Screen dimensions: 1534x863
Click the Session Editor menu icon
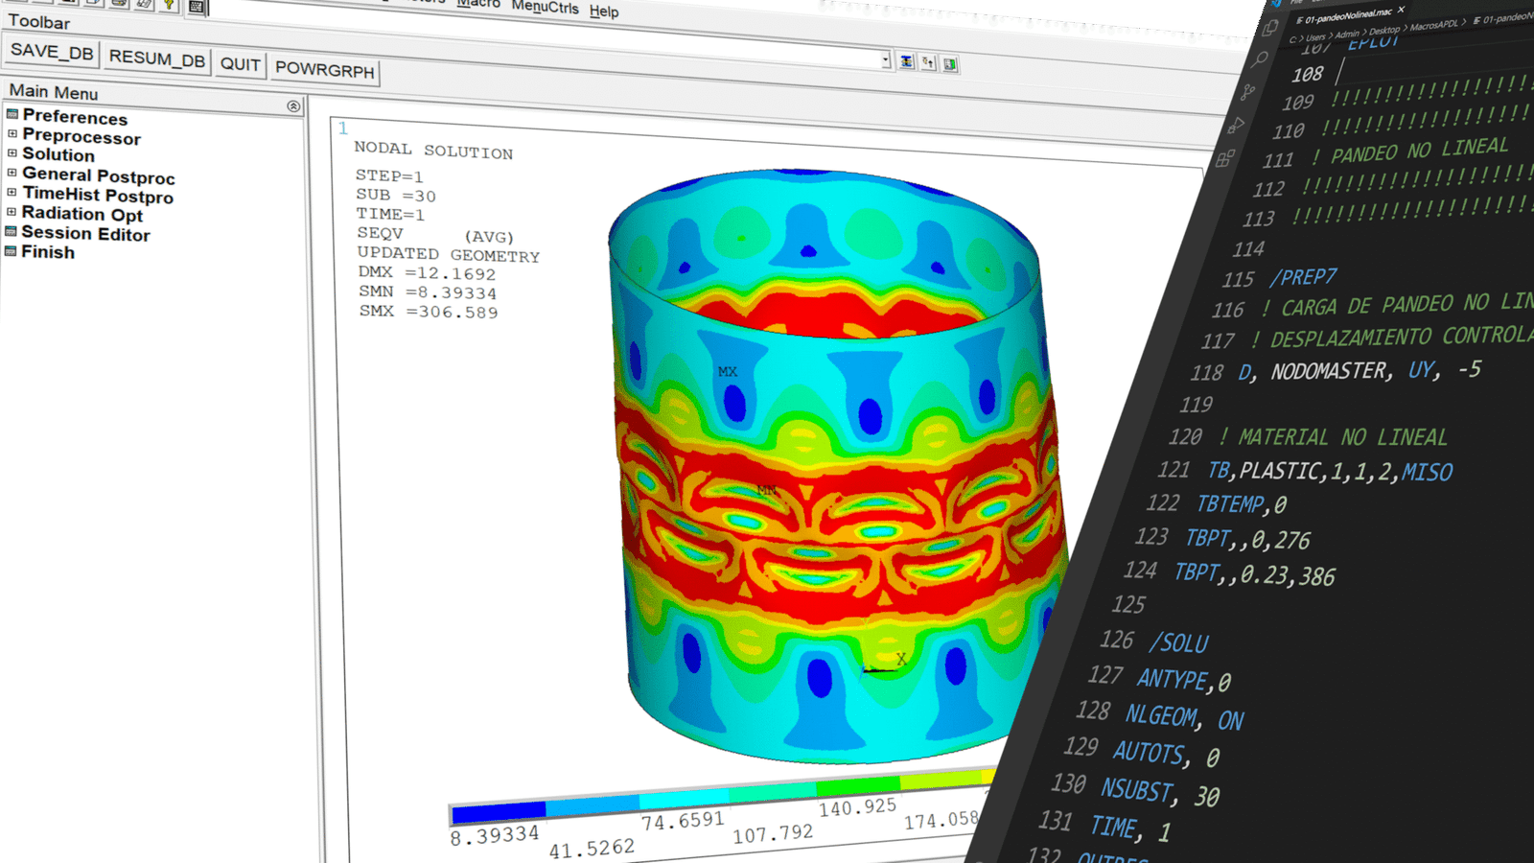[x=12, y=232]
